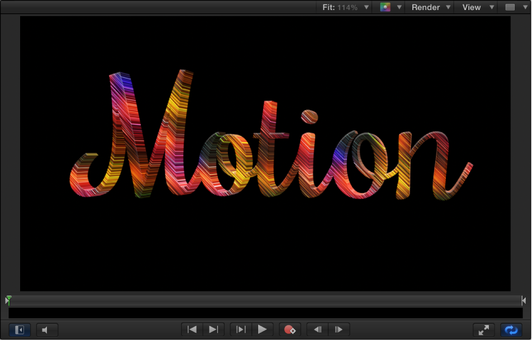Image resolution: width=532 pixels, height=340 pixels.
Task: Click the Render label in the toolbar
Action: [426, 7]
